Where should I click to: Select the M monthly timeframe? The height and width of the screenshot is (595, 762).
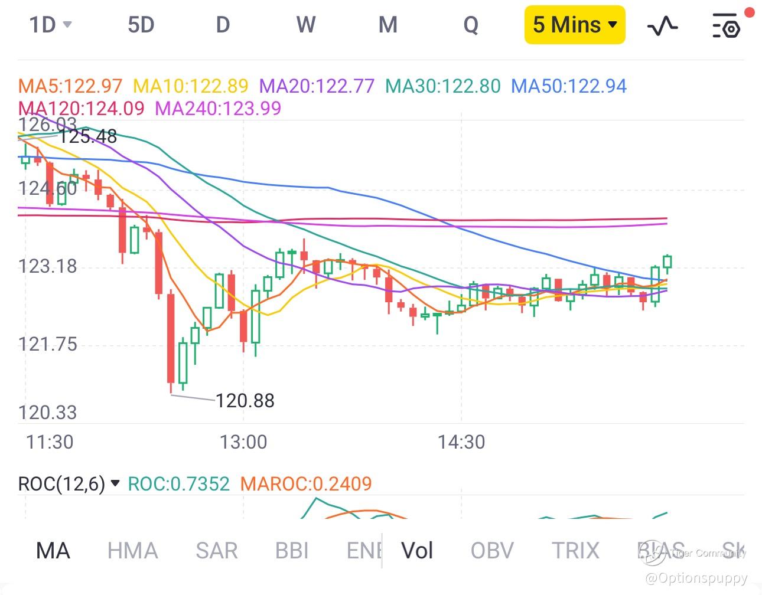(x=387, y=25)
